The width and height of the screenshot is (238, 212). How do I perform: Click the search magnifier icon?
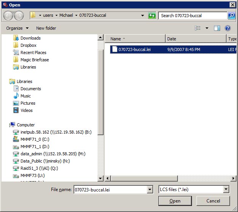click(232, 16)
